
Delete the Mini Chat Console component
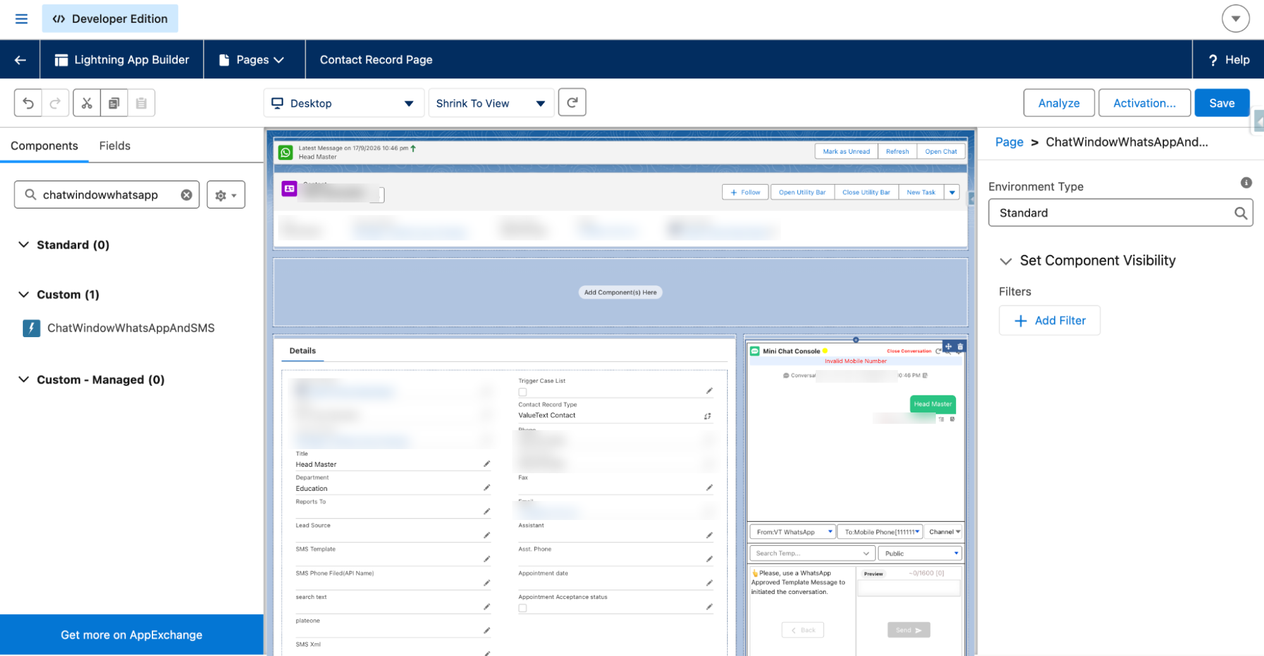click(x=960, y=347)
